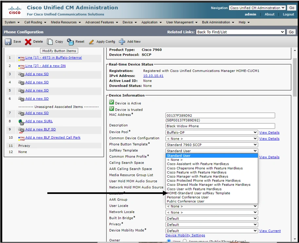Screen dimensions: 299x243
Task: Click the globe SURL icon in row 8
Action: point(21,122)
